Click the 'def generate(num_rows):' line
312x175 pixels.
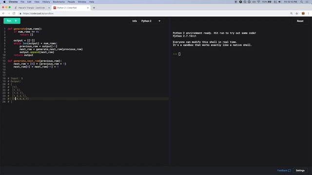point(25,29)
